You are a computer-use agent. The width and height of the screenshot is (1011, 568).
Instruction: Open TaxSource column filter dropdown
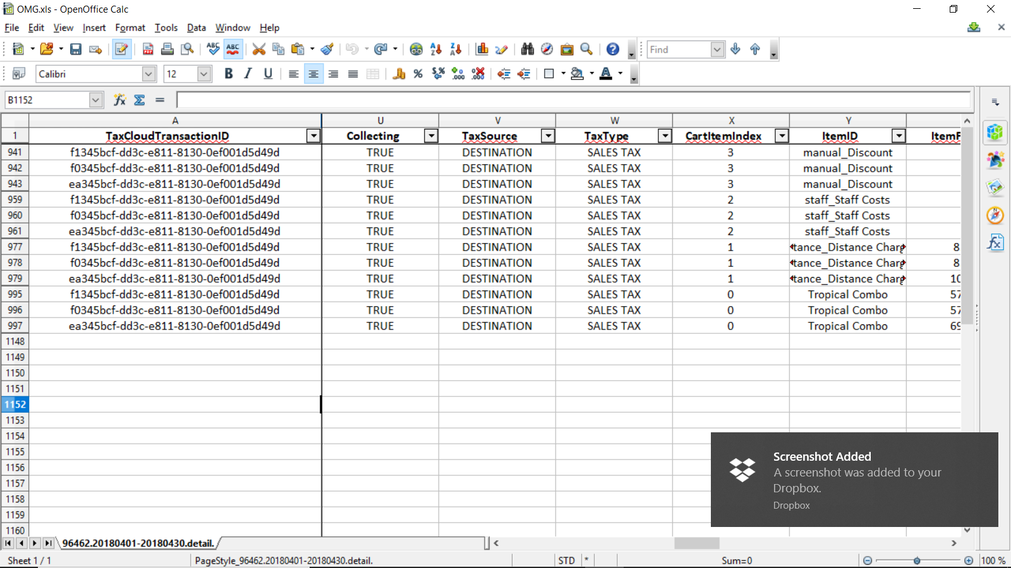click(548, 136)
